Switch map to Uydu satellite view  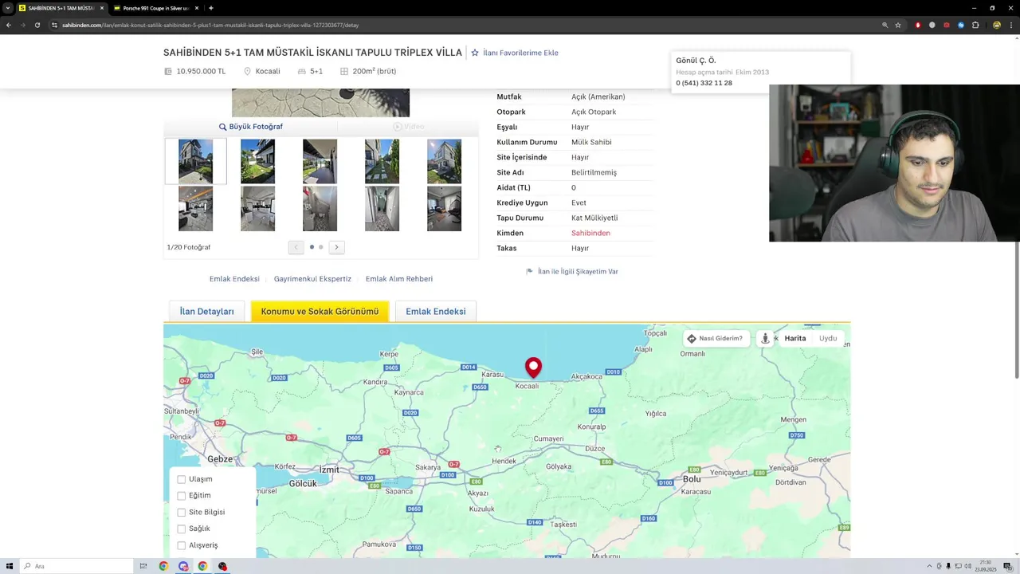coord(828,338)
